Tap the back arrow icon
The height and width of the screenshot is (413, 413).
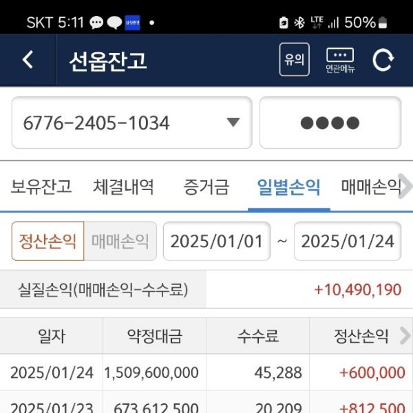click(x=28, y=60)
